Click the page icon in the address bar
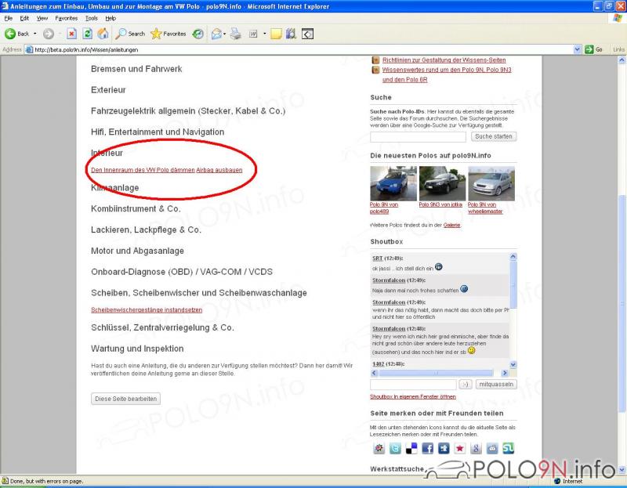Viewport: 627px width, 488px height. coord(29,49)
